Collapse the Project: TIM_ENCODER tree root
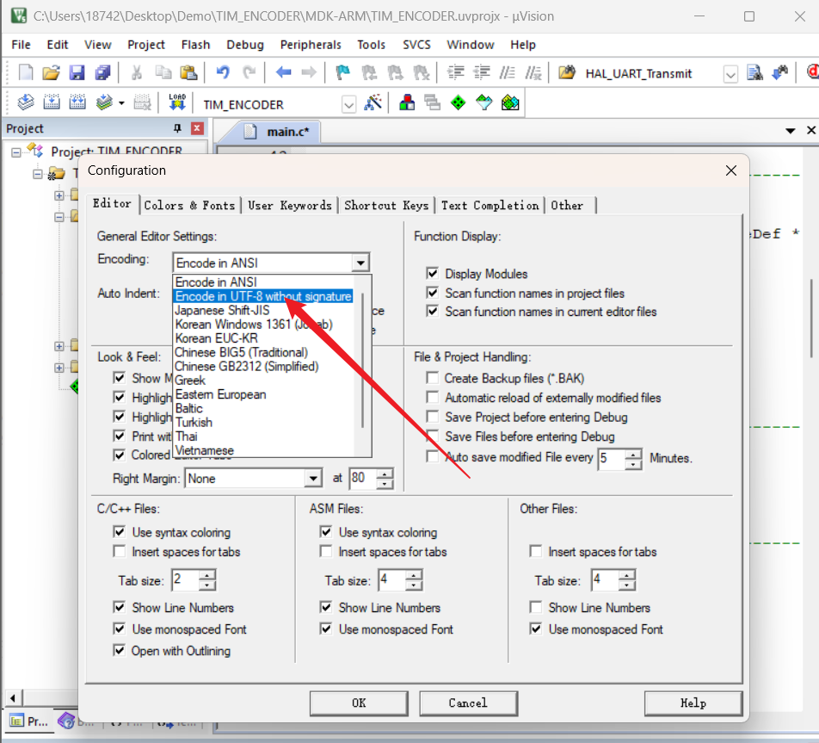Viewport: 819px width, 743px height. pyautogui.click(x=16, y=152)
